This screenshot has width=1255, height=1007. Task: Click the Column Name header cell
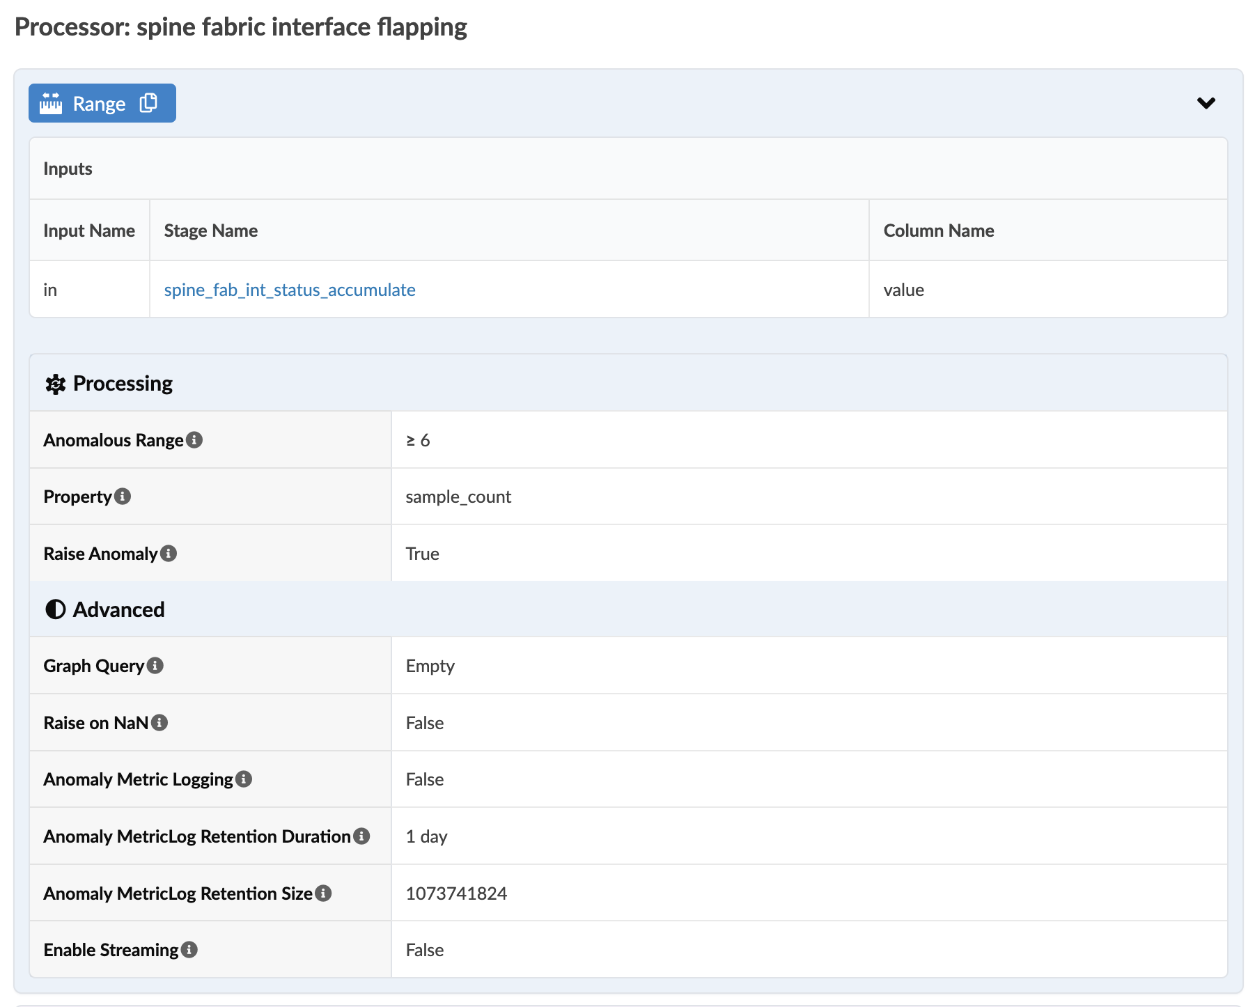click(938, 231)
